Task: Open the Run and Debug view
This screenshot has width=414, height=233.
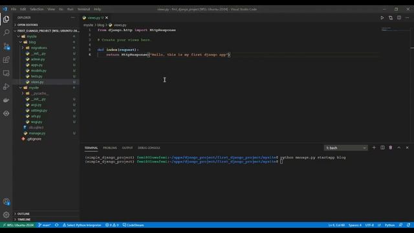Action: (6, 87)
